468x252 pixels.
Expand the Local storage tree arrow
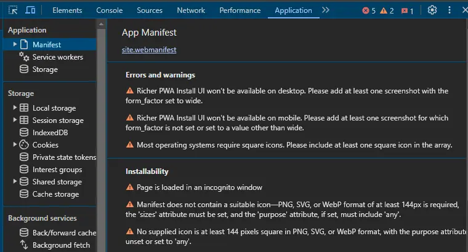click(x=15, y=108)
